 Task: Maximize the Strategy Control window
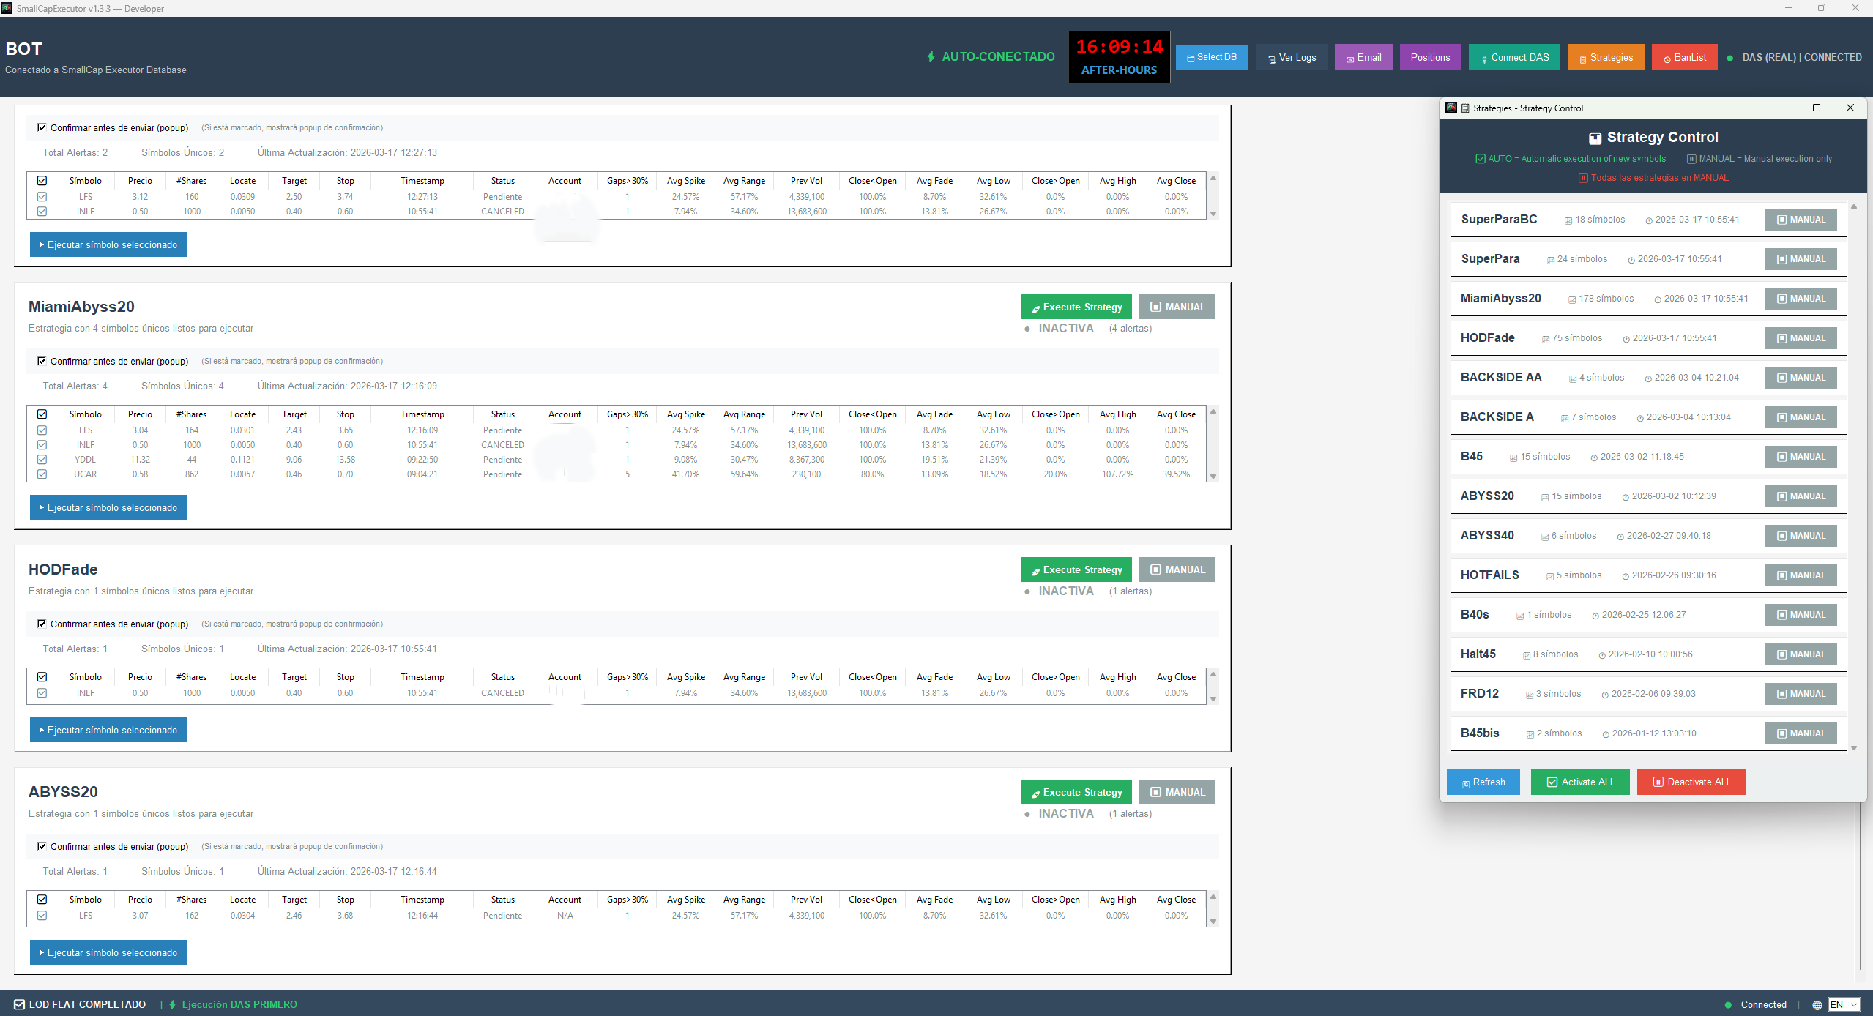click(1817, 108)
